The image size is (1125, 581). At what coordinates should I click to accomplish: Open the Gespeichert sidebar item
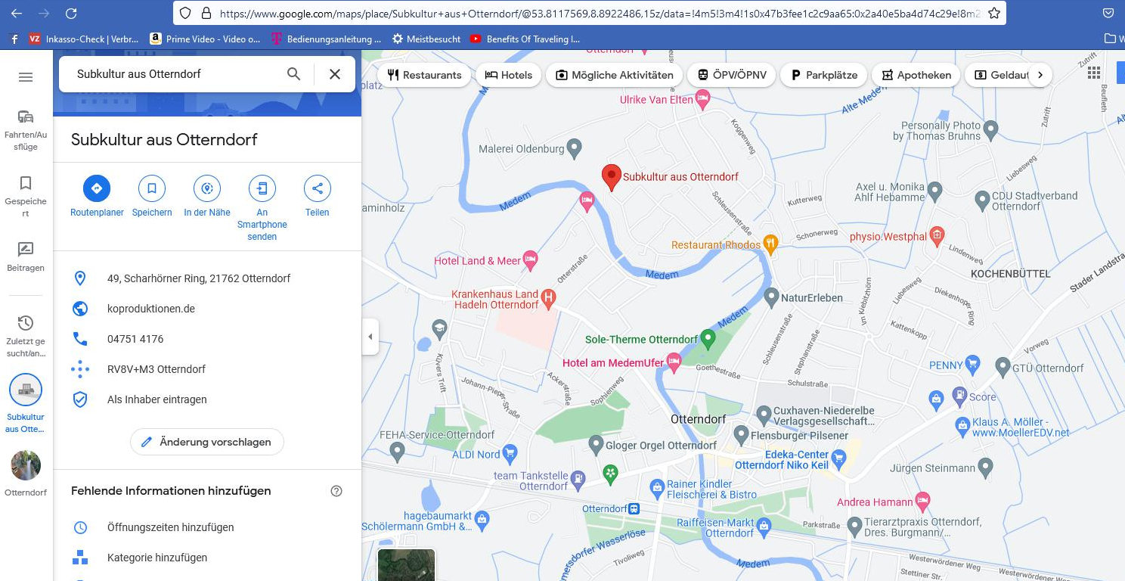[x=26, y=196]
